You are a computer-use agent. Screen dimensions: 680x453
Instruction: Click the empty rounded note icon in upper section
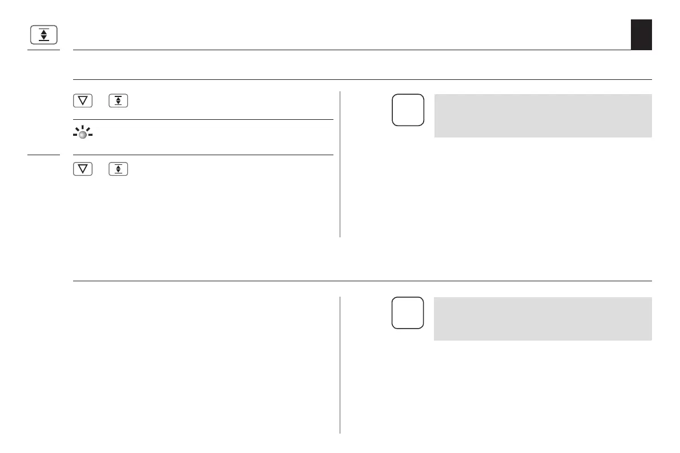click(x=408, y=110)
